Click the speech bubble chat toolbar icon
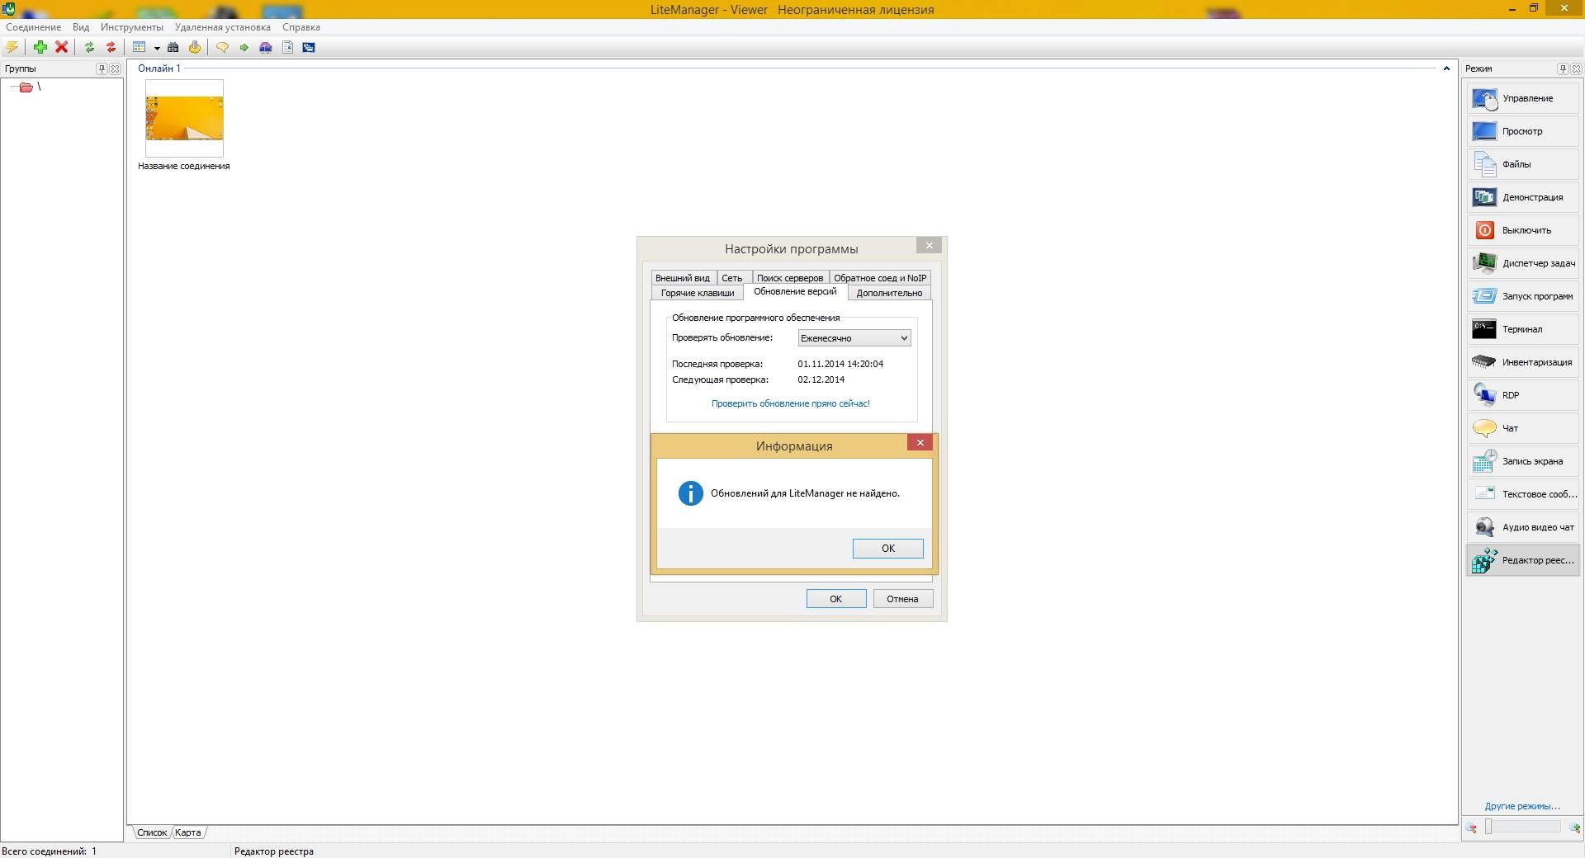 (x=222, y=47)
